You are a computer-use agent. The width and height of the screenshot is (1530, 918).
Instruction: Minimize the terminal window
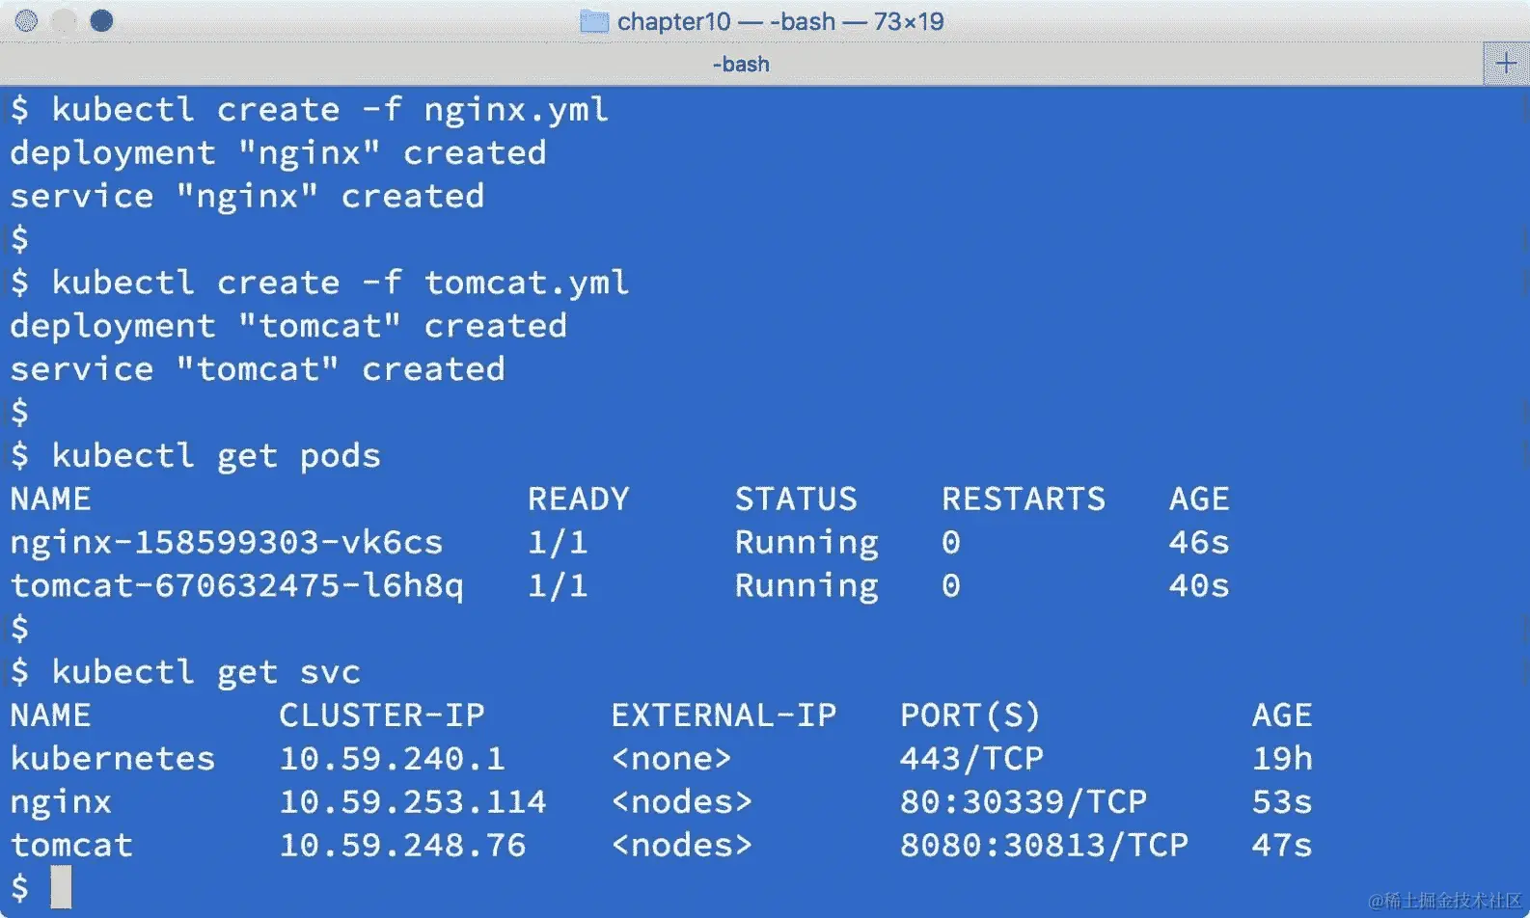click(x=64, y=20)
